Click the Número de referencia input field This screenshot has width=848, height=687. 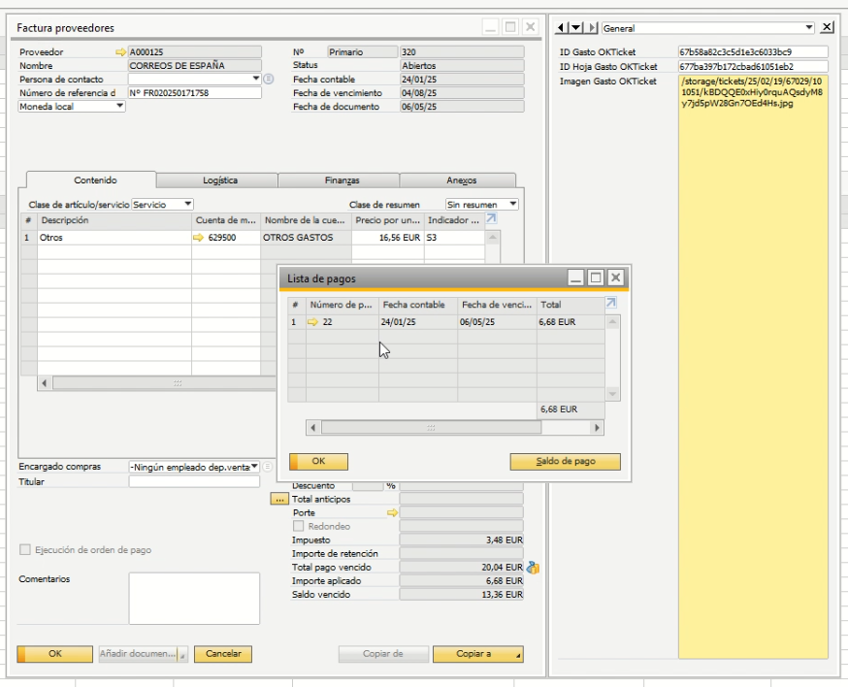[x=195, y=93]
